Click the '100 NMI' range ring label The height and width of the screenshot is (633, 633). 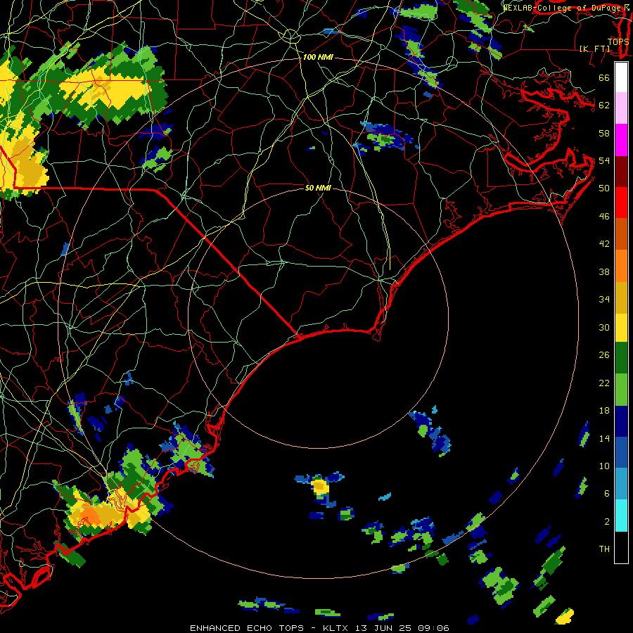pos(318,58)
